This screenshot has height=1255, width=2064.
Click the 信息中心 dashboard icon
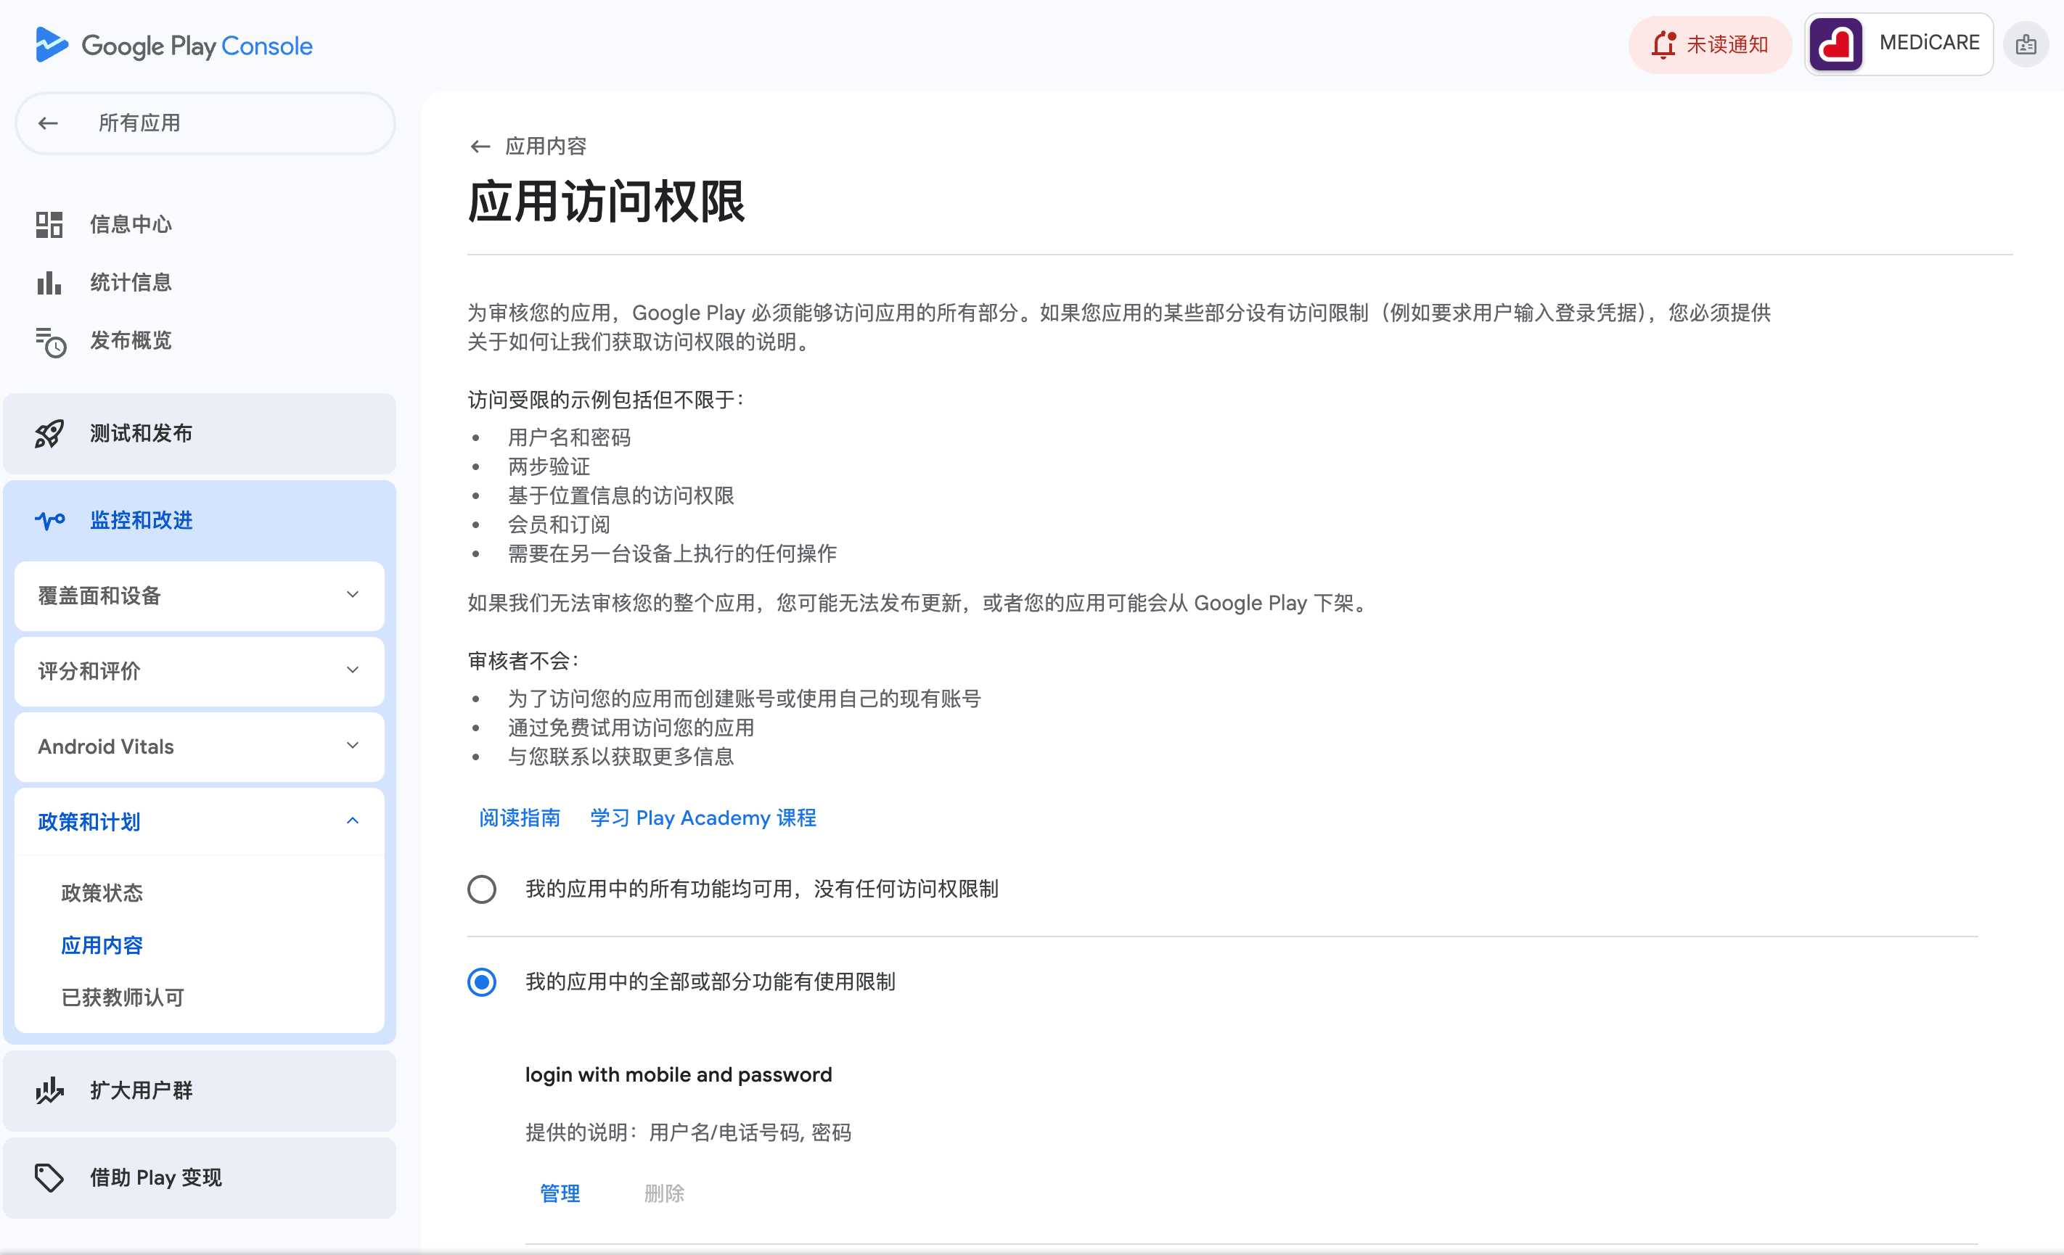click(49, 224)
